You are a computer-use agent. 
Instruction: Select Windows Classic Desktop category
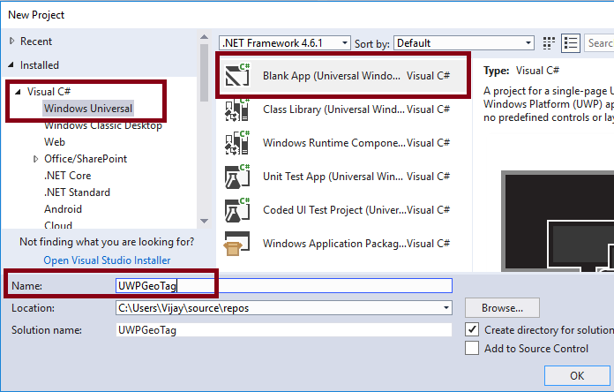pos(103,125)
